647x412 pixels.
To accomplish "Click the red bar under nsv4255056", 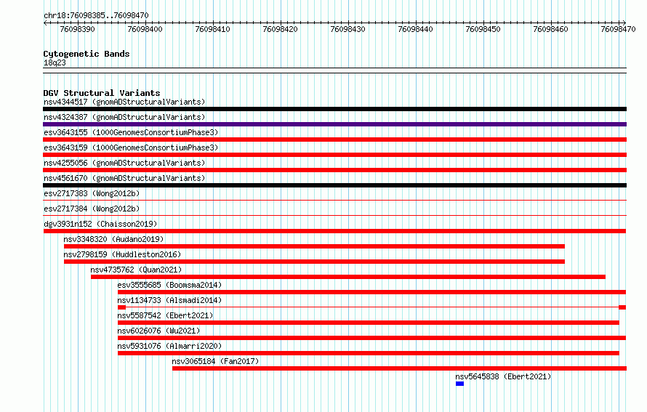I will point(334,170).
